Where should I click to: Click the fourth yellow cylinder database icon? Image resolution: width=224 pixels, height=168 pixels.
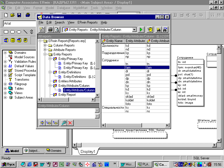point(25,40)
